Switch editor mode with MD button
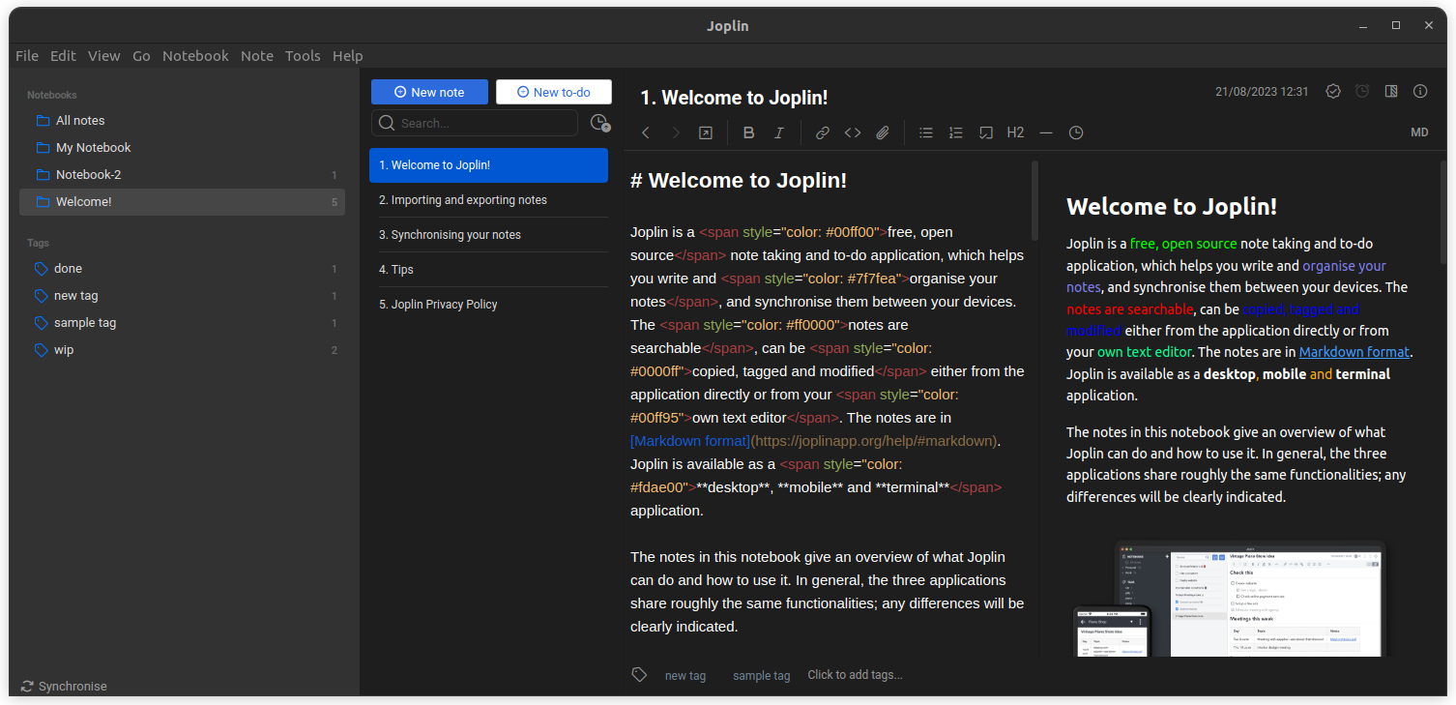 pos(1419,132)
